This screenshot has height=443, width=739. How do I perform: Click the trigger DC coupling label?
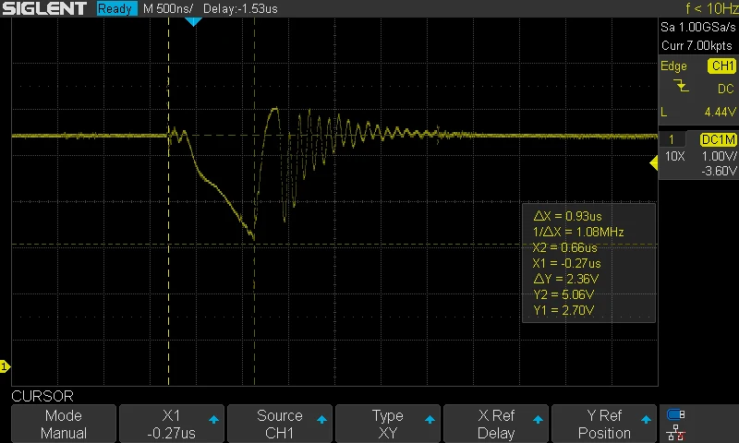726,89
